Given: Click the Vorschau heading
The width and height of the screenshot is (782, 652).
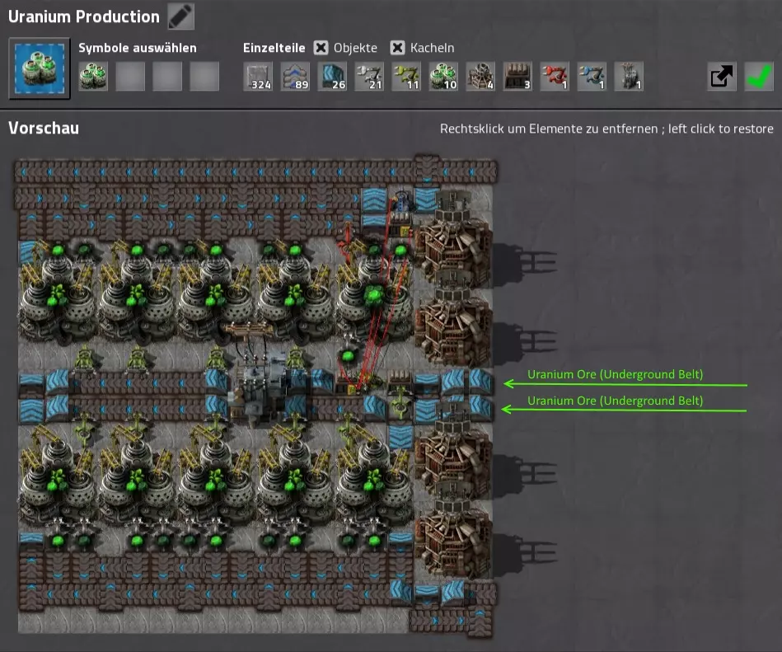Looking at the screenshot, I should tap(44, 129).
